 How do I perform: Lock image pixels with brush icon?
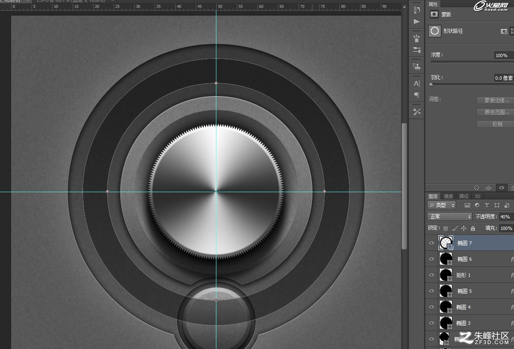point(454,228)
